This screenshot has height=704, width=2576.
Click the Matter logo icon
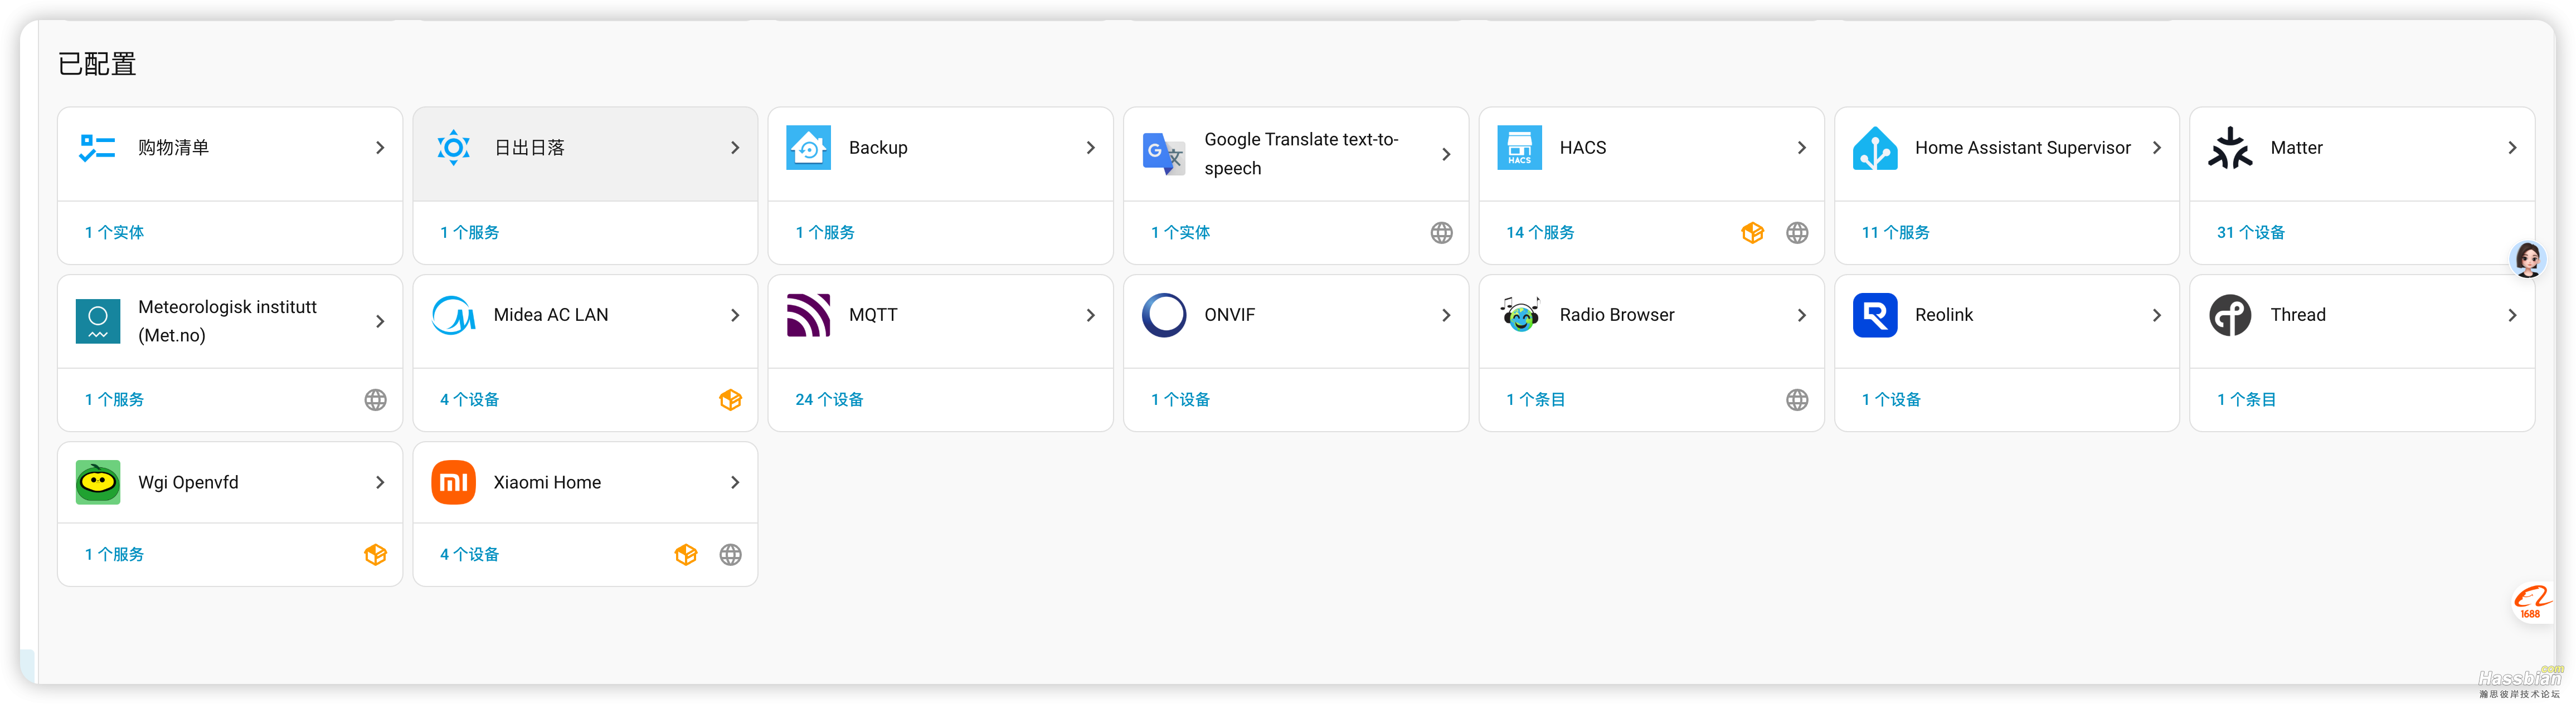(2230, 148)
